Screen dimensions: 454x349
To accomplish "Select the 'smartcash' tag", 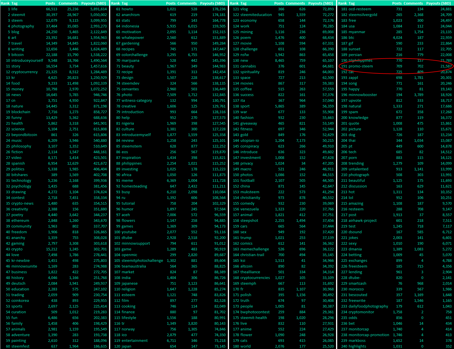I will [358, 283].
